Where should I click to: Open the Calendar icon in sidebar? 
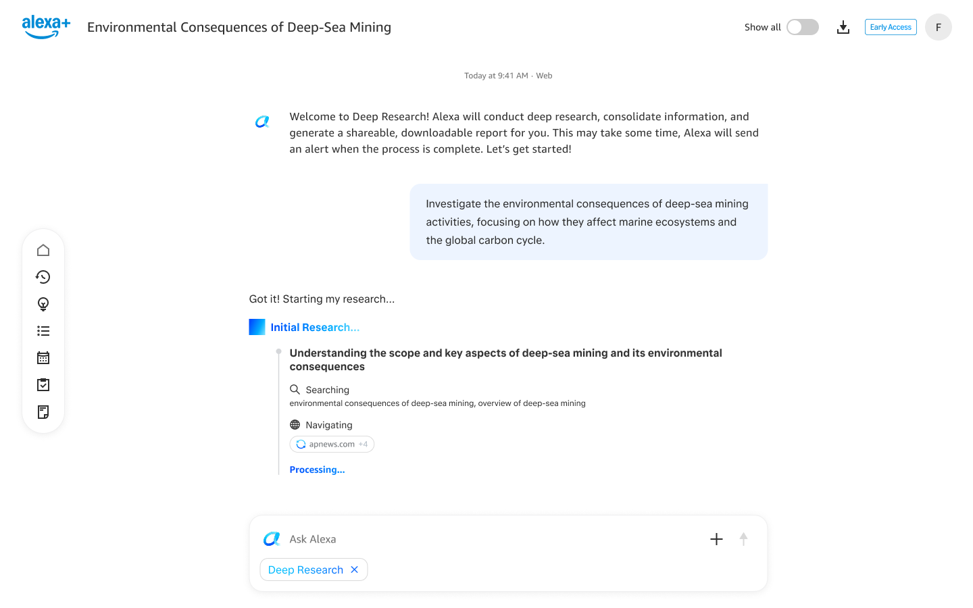click(43, 358)
